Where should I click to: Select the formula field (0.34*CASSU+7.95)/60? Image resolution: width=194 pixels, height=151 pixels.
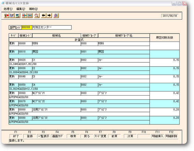click(x=79, y=64)
